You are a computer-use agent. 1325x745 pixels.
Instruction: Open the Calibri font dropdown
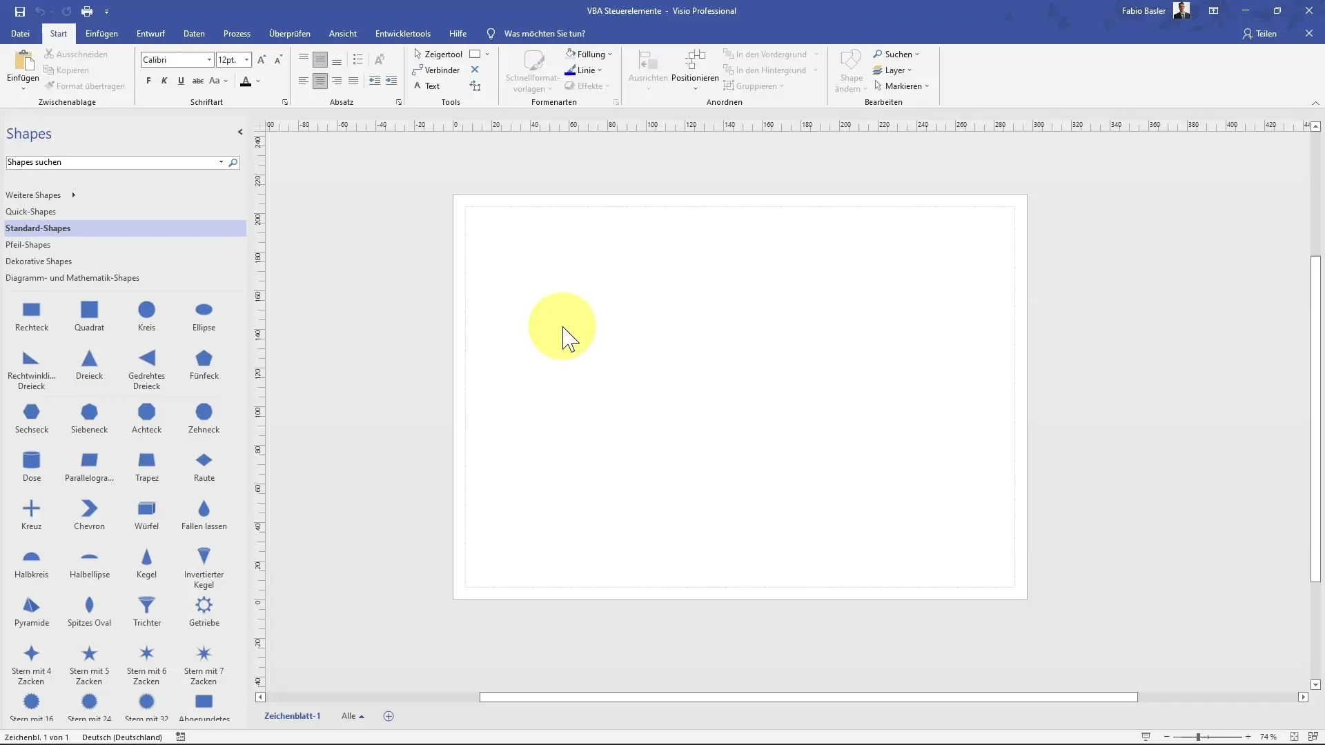(209, 60)
